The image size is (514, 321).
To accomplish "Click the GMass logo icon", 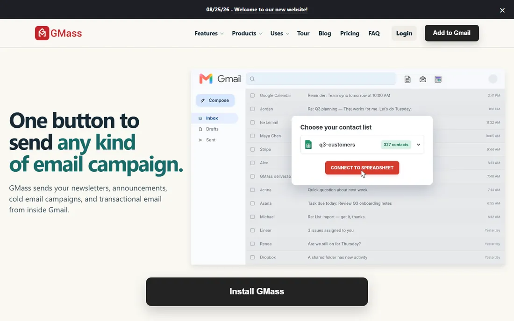I will tap(42, 33).
